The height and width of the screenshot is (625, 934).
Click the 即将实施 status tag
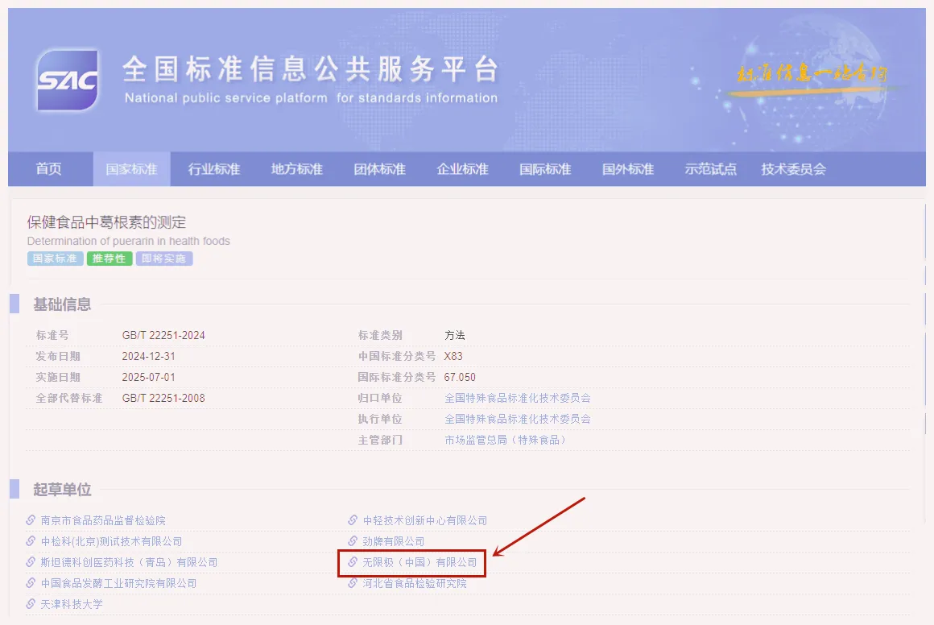163,259
